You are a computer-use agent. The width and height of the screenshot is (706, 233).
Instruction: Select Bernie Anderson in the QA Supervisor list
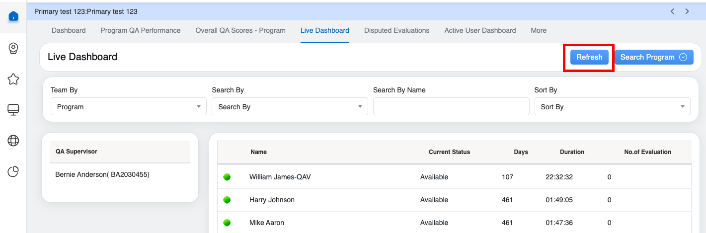coord(102,174)
